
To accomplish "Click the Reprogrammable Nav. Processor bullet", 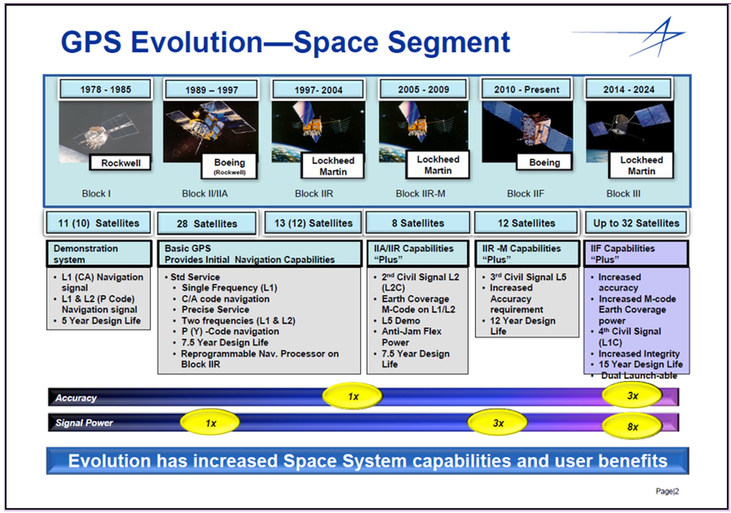I will click(x=256, y=359).
